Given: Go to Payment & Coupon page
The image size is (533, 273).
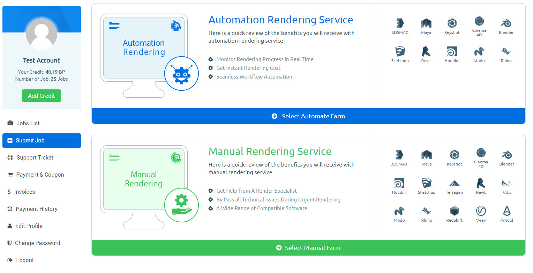Looking at the screenshot, I should click(x=40, y=175).
